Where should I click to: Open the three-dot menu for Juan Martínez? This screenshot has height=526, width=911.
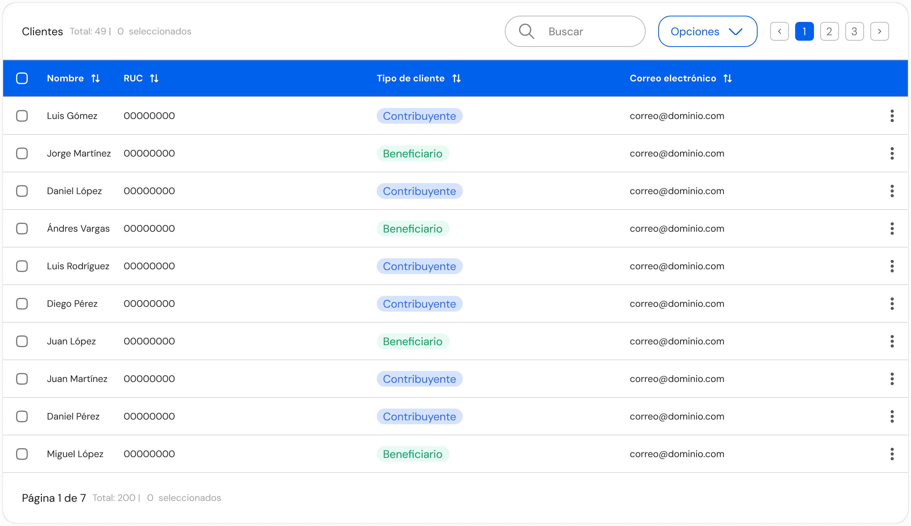click(892, 379)
